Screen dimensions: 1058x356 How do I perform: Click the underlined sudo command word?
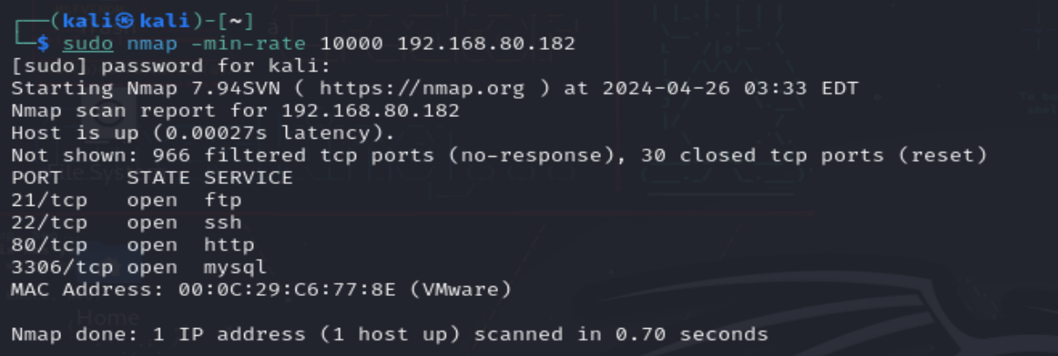tap(87, 44)
